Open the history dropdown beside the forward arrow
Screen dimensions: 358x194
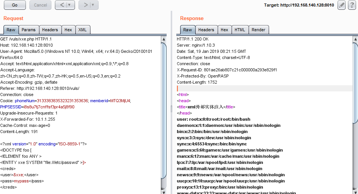(x=93, y=5)
